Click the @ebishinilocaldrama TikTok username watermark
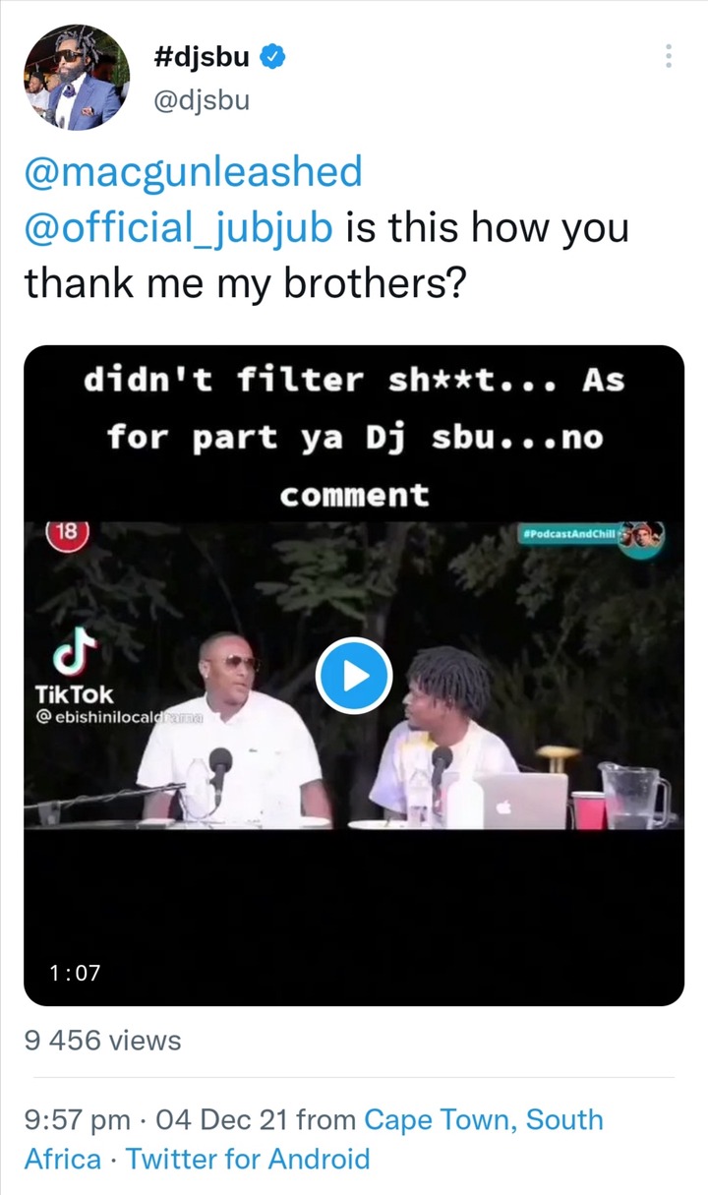The height and width of the screenshot is (1195, 708). coord(118,719)
